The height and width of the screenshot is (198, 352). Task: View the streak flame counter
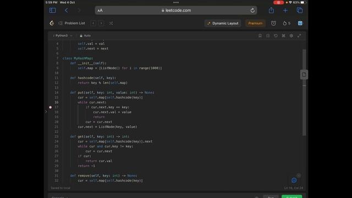(287, 23)
